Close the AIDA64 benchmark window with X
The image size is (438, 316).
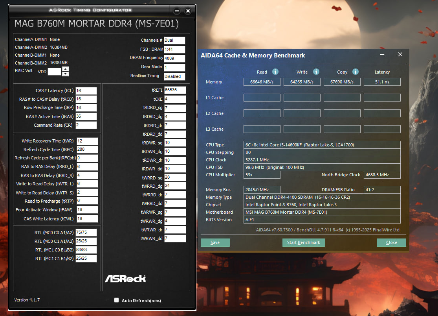point(400,54)
